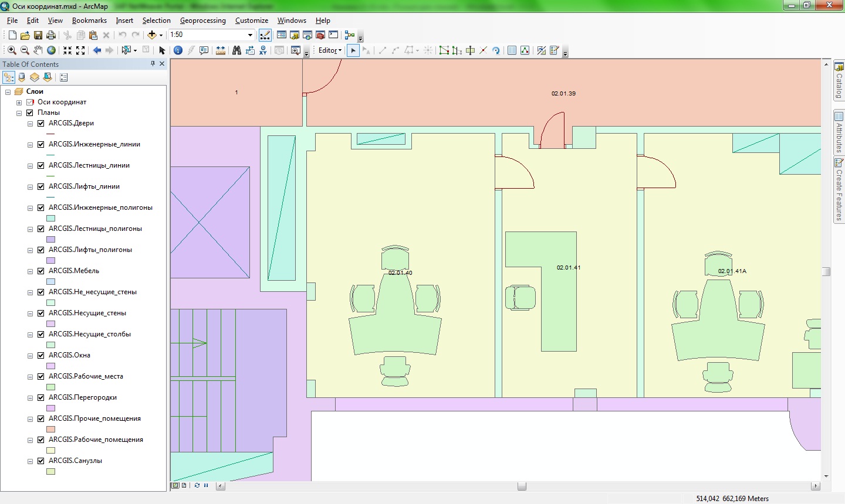Open the Bookmarks menu
This screenshot has width=845, height=504.
pyautogui.click(x=89, y=21)
